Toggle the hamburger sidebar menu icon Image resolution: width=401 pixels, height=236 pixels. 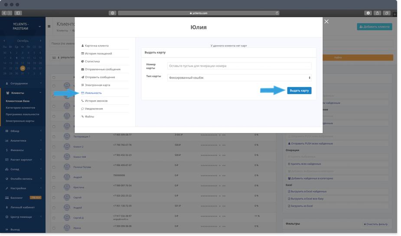(x=49, y=26)
